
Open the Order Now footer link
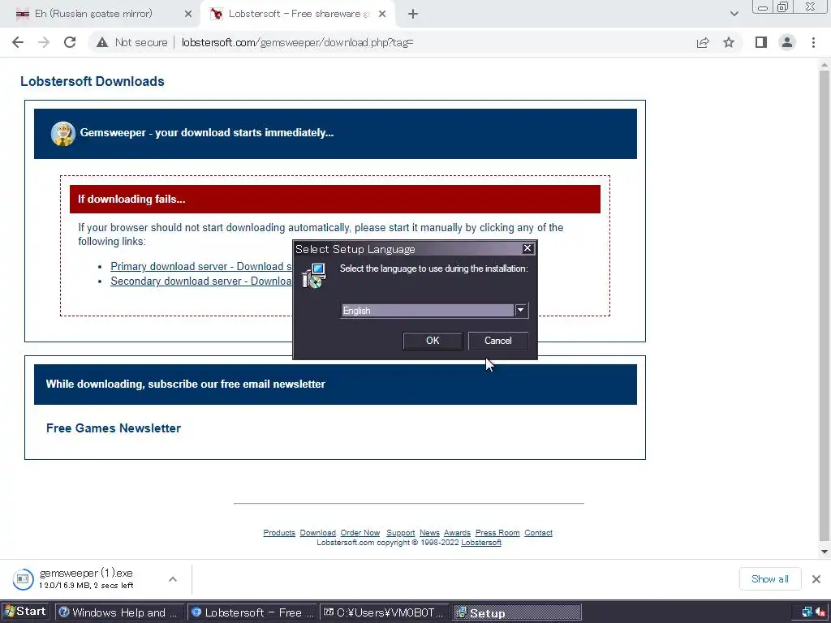(x=360, y=533)
